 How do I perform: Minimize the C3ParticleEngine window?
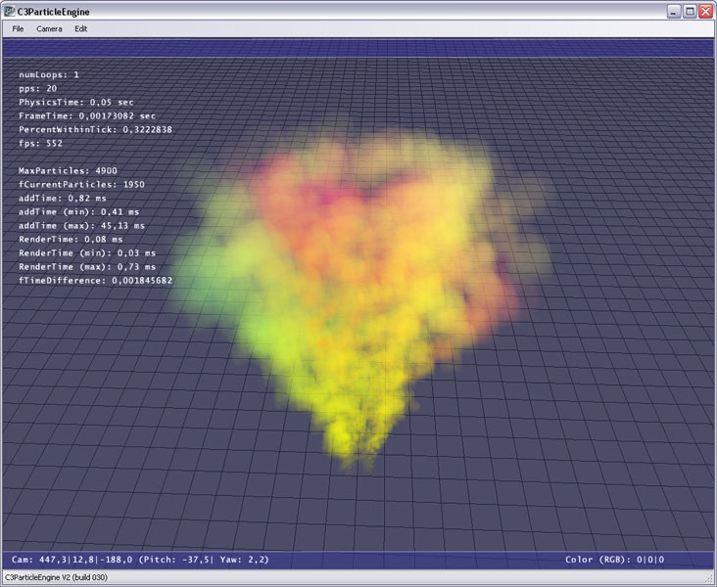click(x=673, y=11)
